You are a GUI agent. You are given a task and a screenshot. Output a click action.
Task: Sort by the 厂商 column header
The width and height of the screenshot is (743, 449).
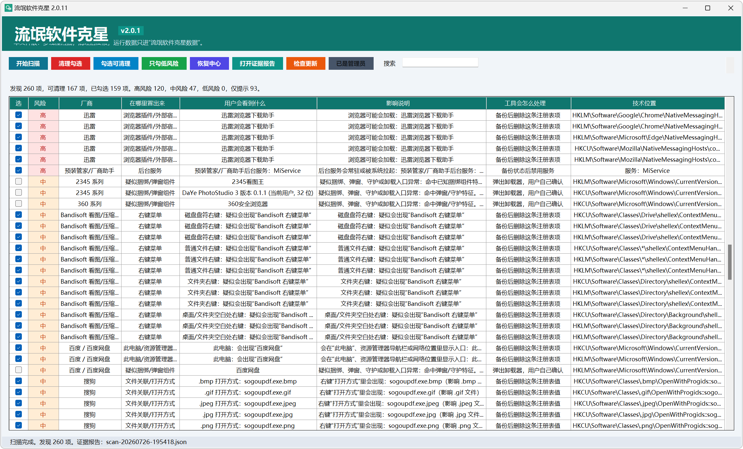coord(90,103)
